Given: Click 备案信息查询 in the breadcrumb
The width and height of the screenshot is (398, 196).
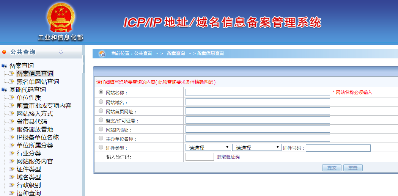Looking at the screenshot, I should click(211, 53).
